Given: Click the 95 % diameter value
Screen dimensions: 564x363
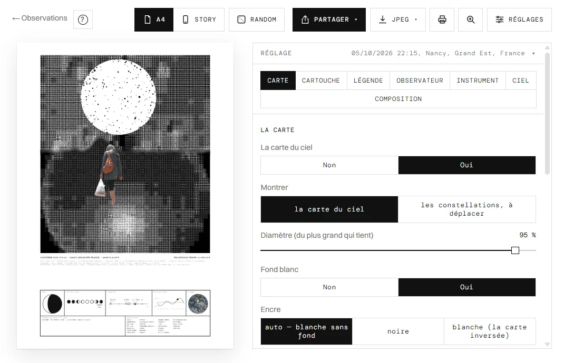Looking at the screenshot, I should pyautogui.click(x=528, y=235).
